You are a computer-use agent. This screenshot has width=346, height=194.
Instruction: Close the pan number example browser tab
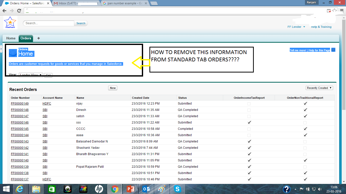pos(146,4)
